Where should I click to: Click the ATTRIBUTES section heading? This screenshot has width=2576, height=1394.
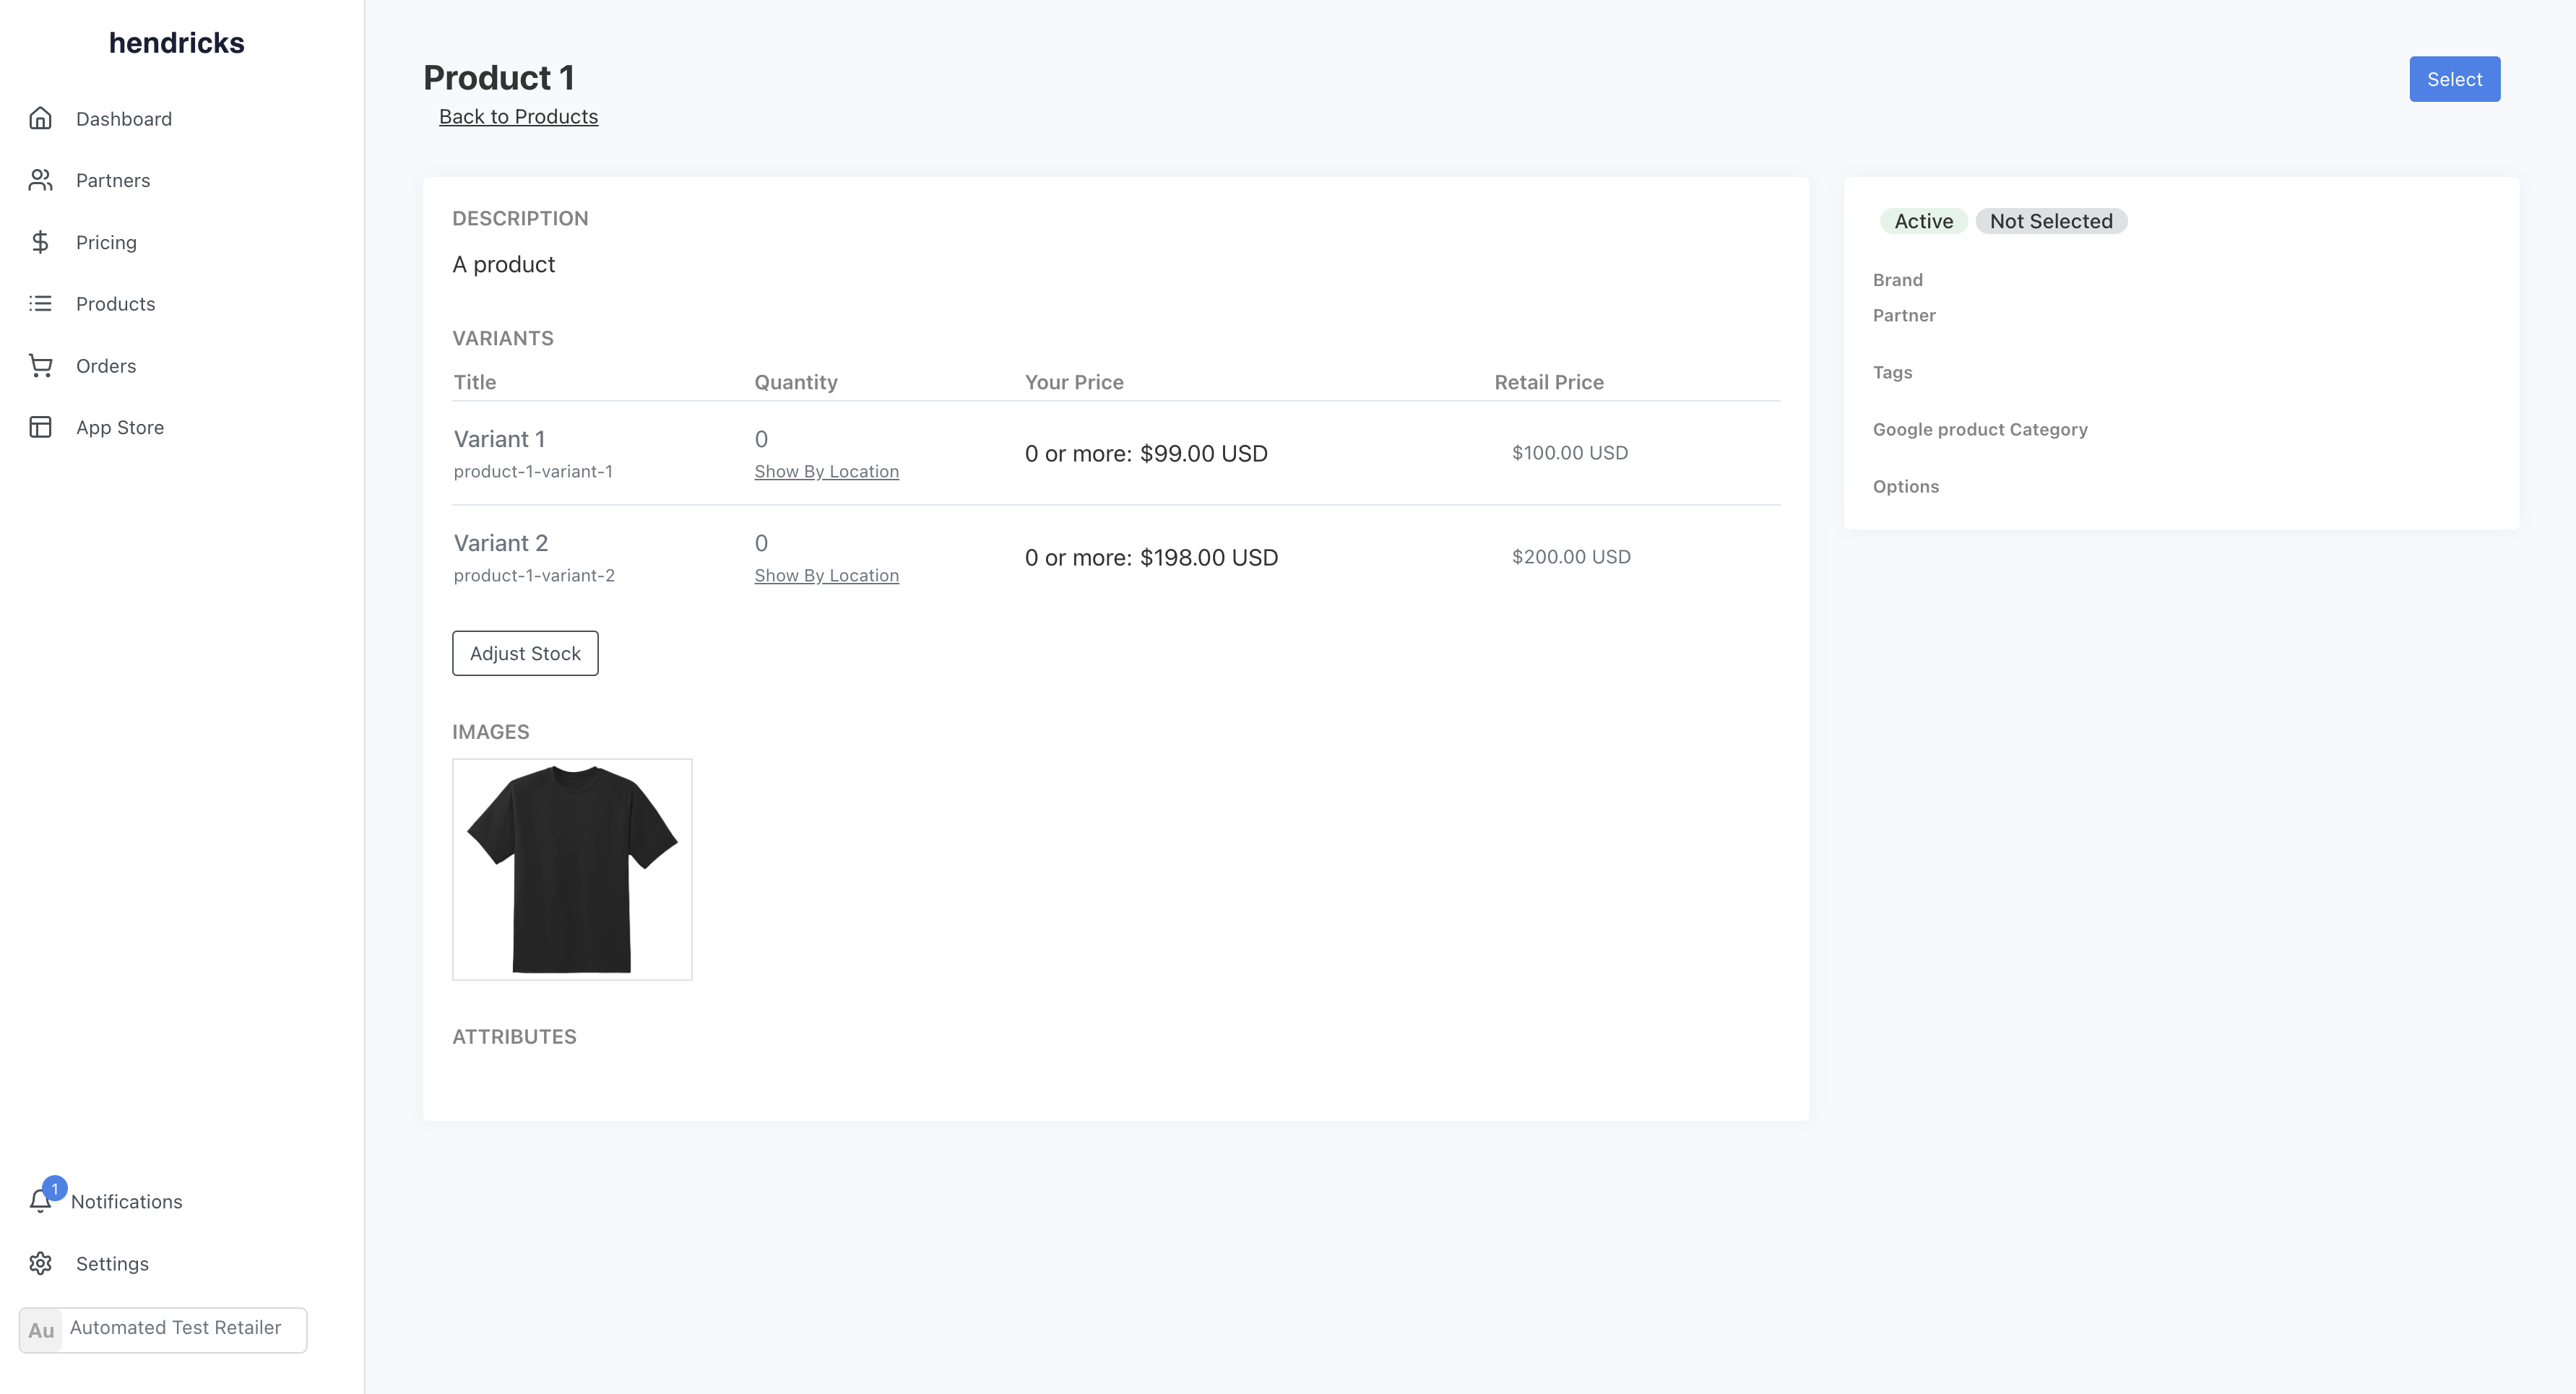click(x=514, y=1037)
